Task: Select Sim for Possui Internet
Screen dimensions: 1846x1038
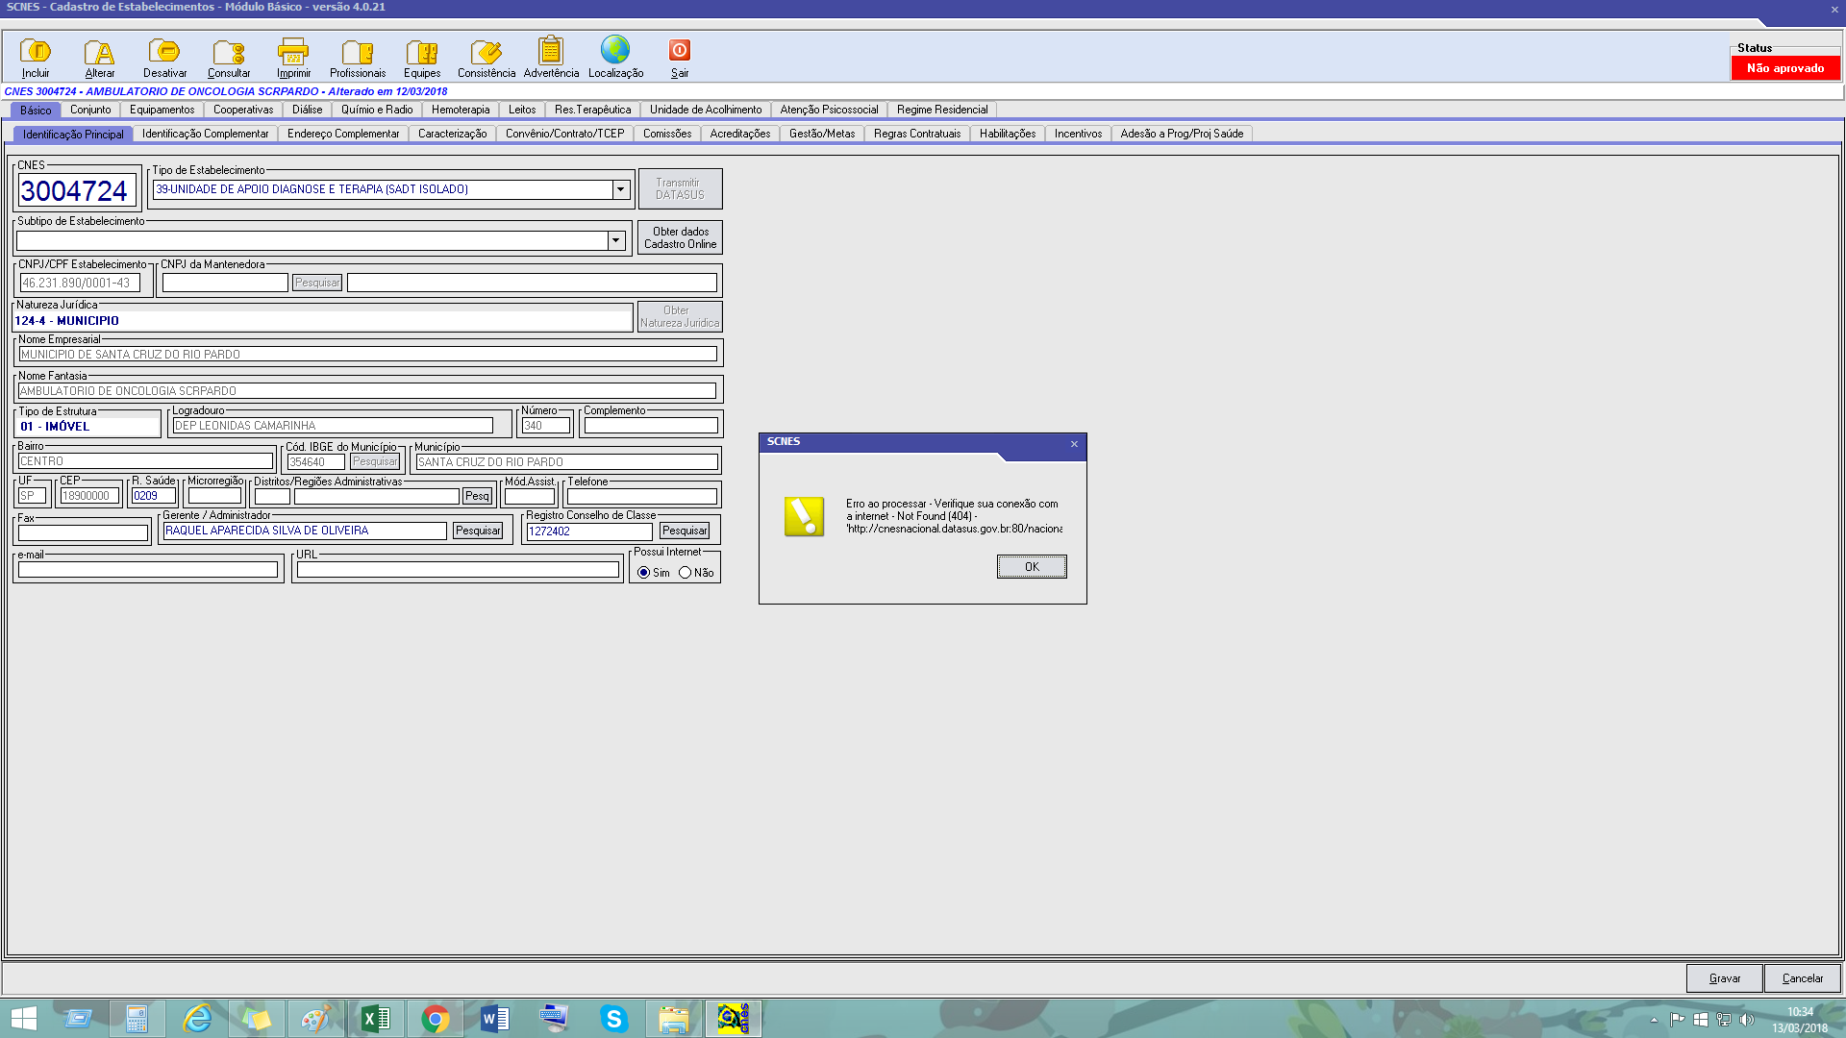Action: click(644, 573)
